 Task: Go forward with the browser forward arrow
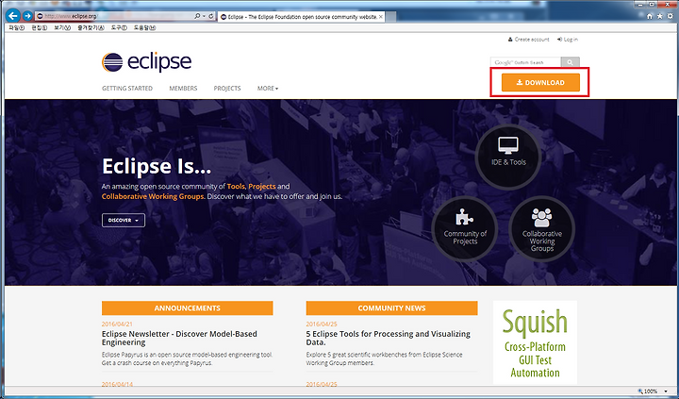point(27,16)
